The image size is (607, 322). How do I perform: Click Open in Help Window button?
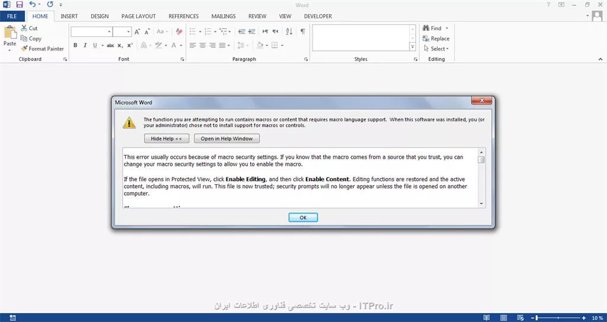(226, 139)
